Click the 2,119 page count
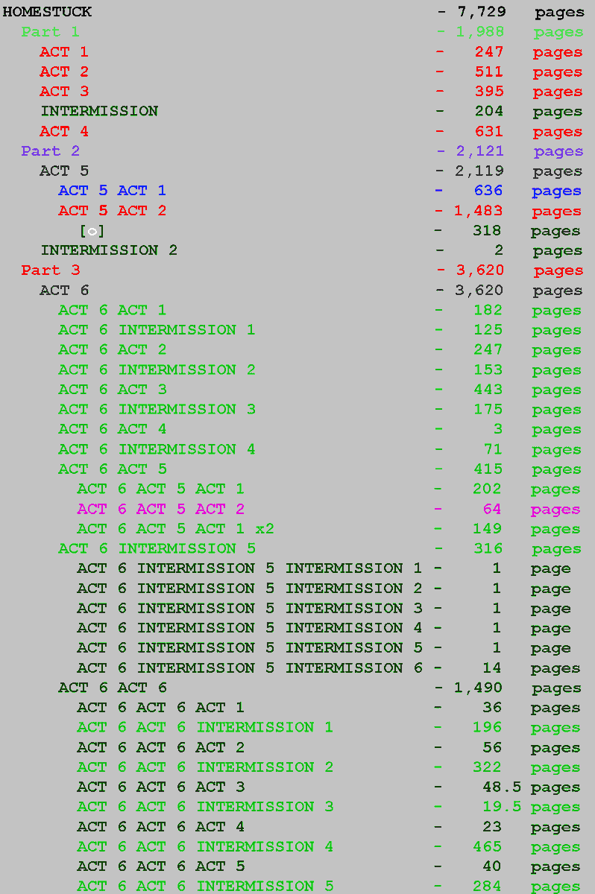 point(480,171)
